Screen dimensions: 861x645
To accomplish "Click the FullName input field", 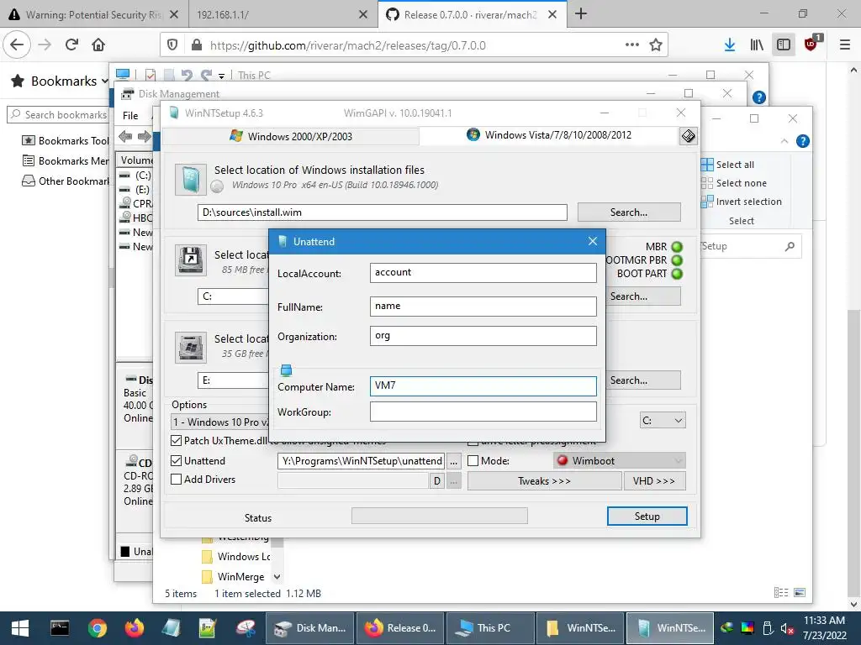I will (x=483, y=306).
